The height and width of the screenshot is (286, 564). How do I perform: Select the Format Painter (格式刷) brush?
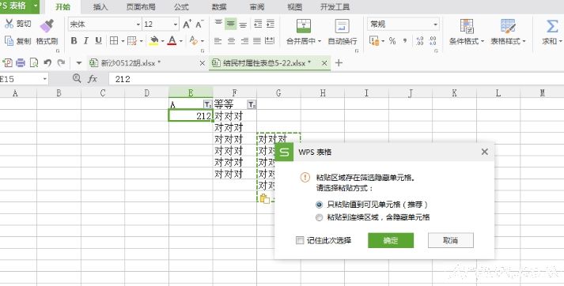(x=47, y=26)
